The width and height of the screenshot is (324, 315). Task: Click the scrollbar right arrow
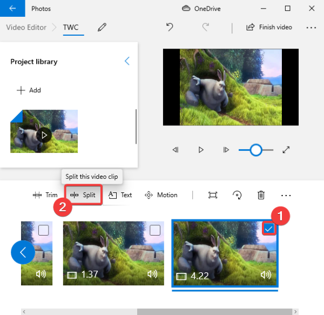(x=295, y=311)
